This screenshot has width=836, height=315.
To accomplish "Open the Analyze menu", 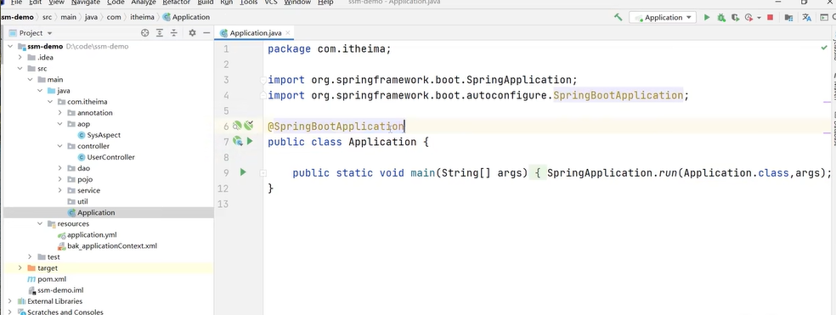I will coord(143,3).
